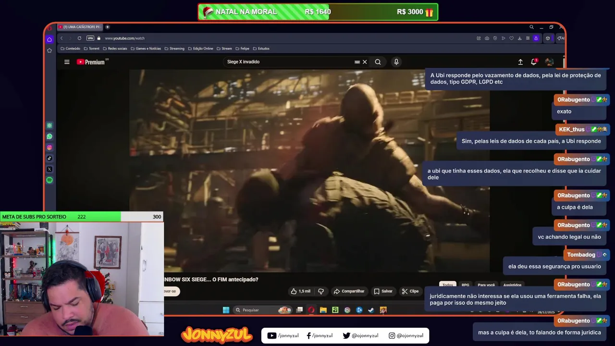This screenshot has height=346, width=615.
Task: Select the RPG filter chip
Action: coord(465,285)
